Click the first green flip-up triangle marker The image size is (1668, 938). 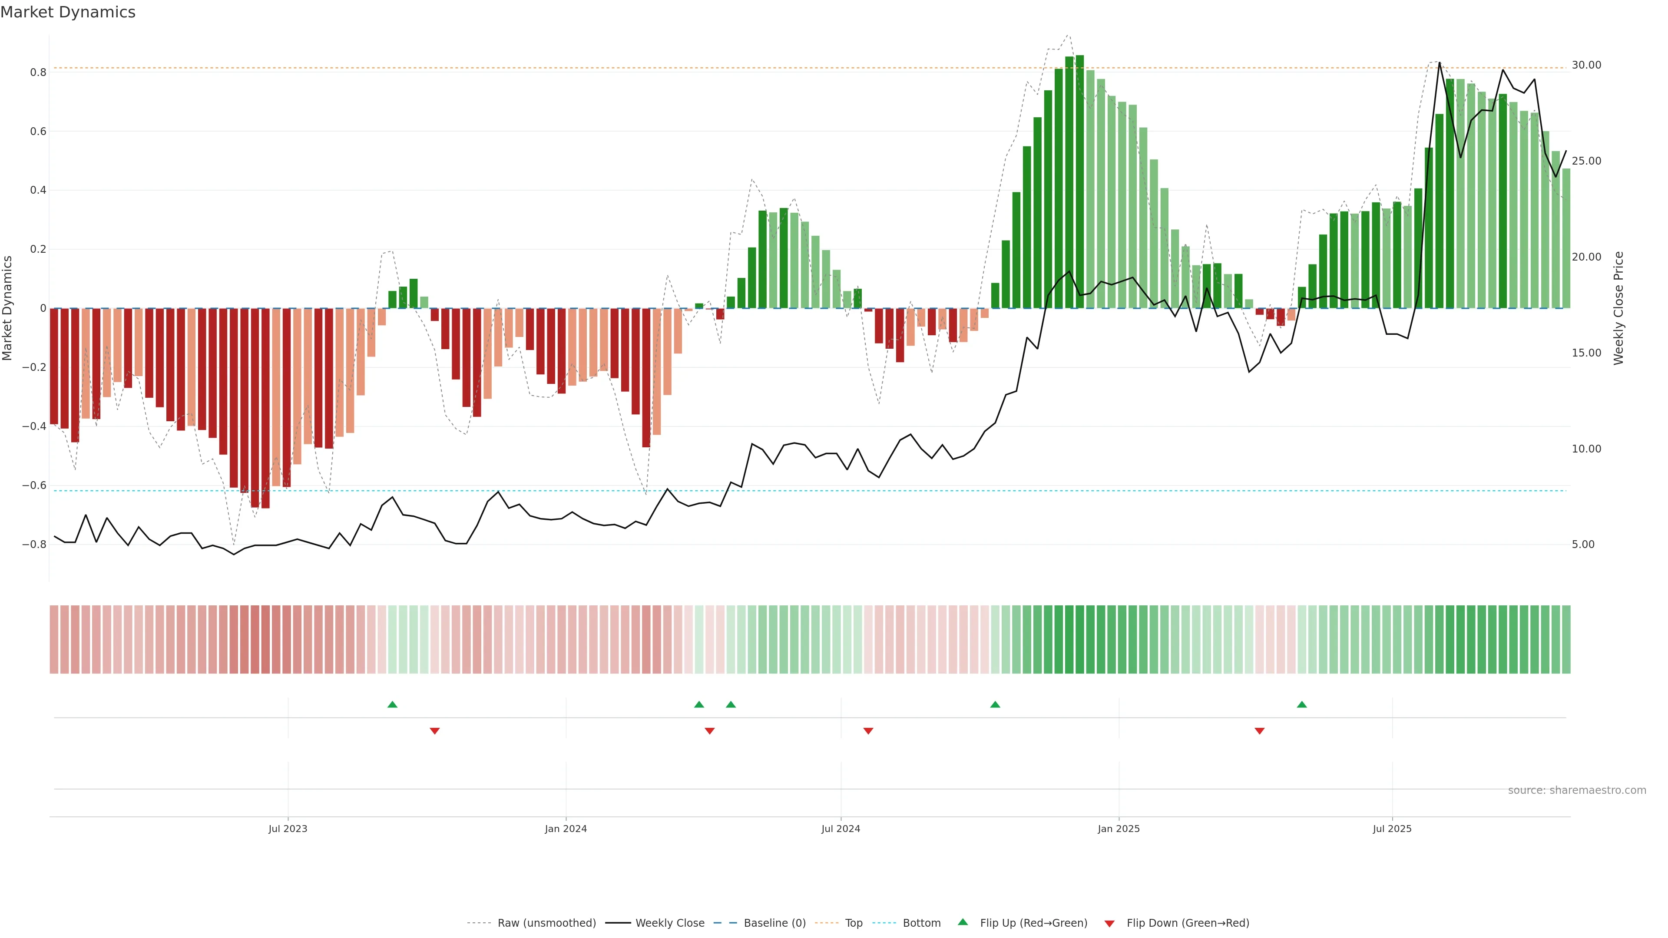point(392,704)
